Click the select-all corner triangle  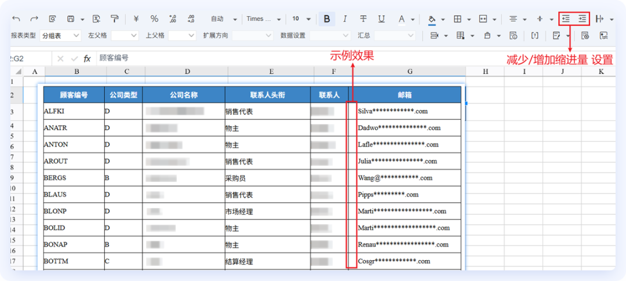point(18,72)
